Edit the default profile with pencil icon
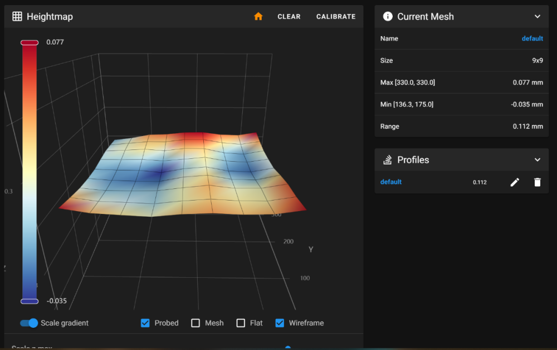557x350 pixels. (x=515, y=182)
